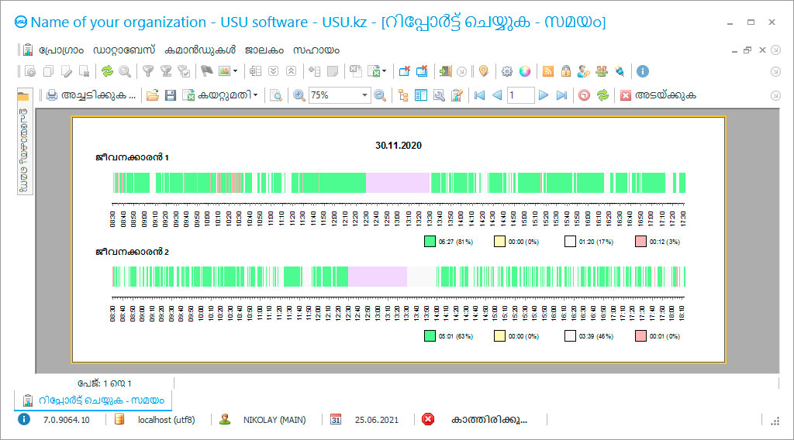794x440 pixels.
Task: Click the flag icon in toolbar
Action: tap(206, 71)
